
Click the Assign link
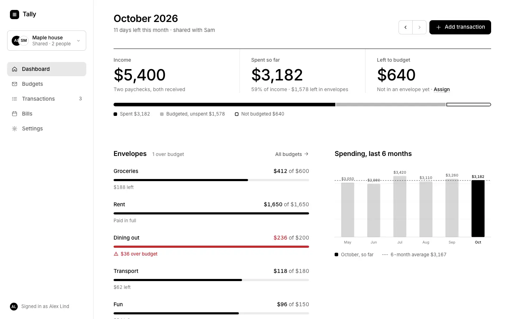pyautogui.click(x=442, y=90)
